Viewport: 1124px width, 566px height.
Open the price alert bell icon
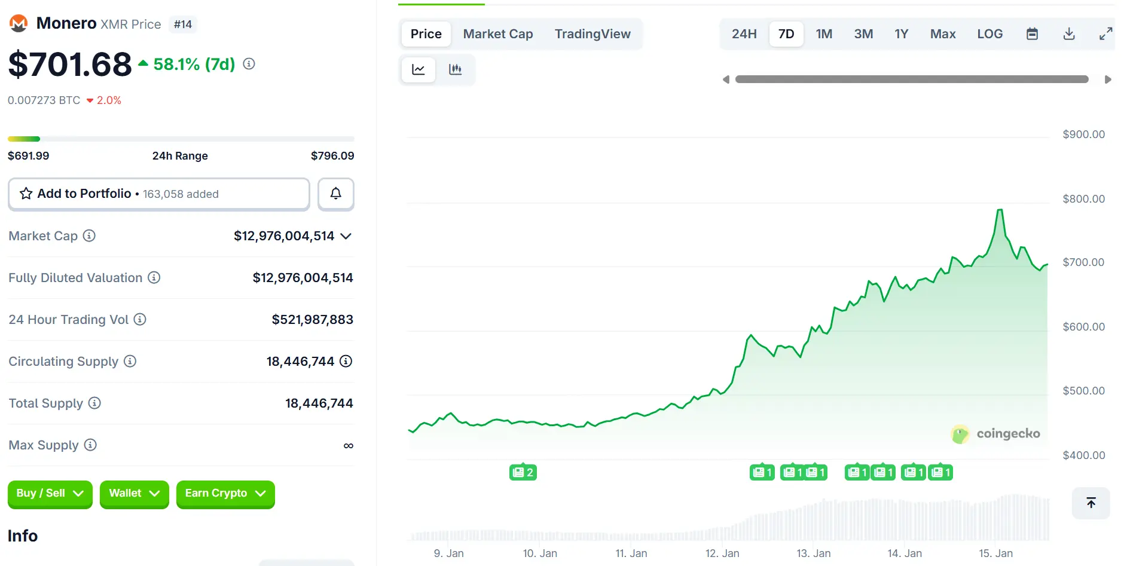335,194
